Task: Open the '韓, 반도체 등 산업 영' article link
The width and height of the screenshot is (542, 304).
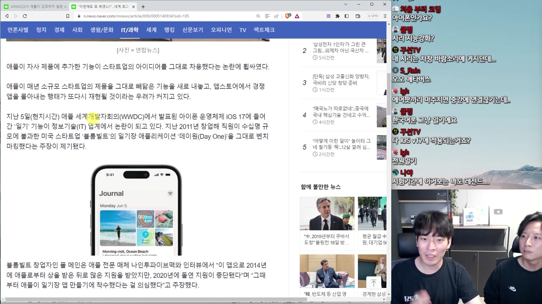Action: [325, 294]
